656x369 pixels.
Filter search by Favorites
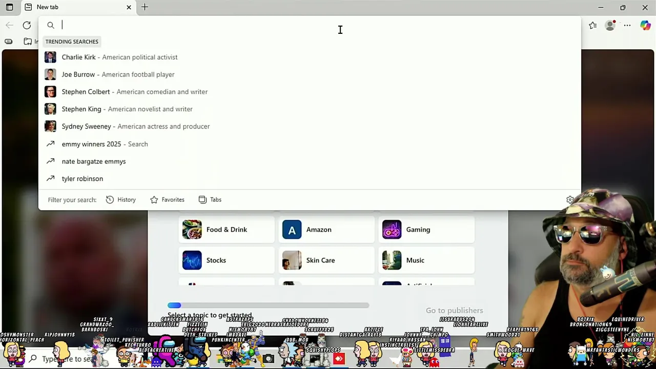pyautogui.click(x=167, y=200)
